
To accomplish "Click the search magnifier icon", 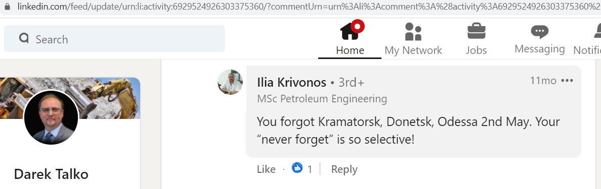I will pos(24,38).
